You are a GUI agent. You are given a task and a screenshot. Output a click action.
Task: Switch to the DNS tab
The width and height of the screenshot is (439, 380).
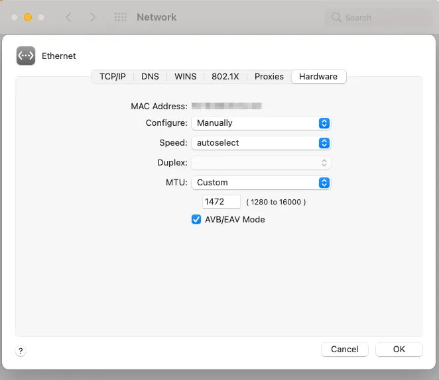(150, 77)
